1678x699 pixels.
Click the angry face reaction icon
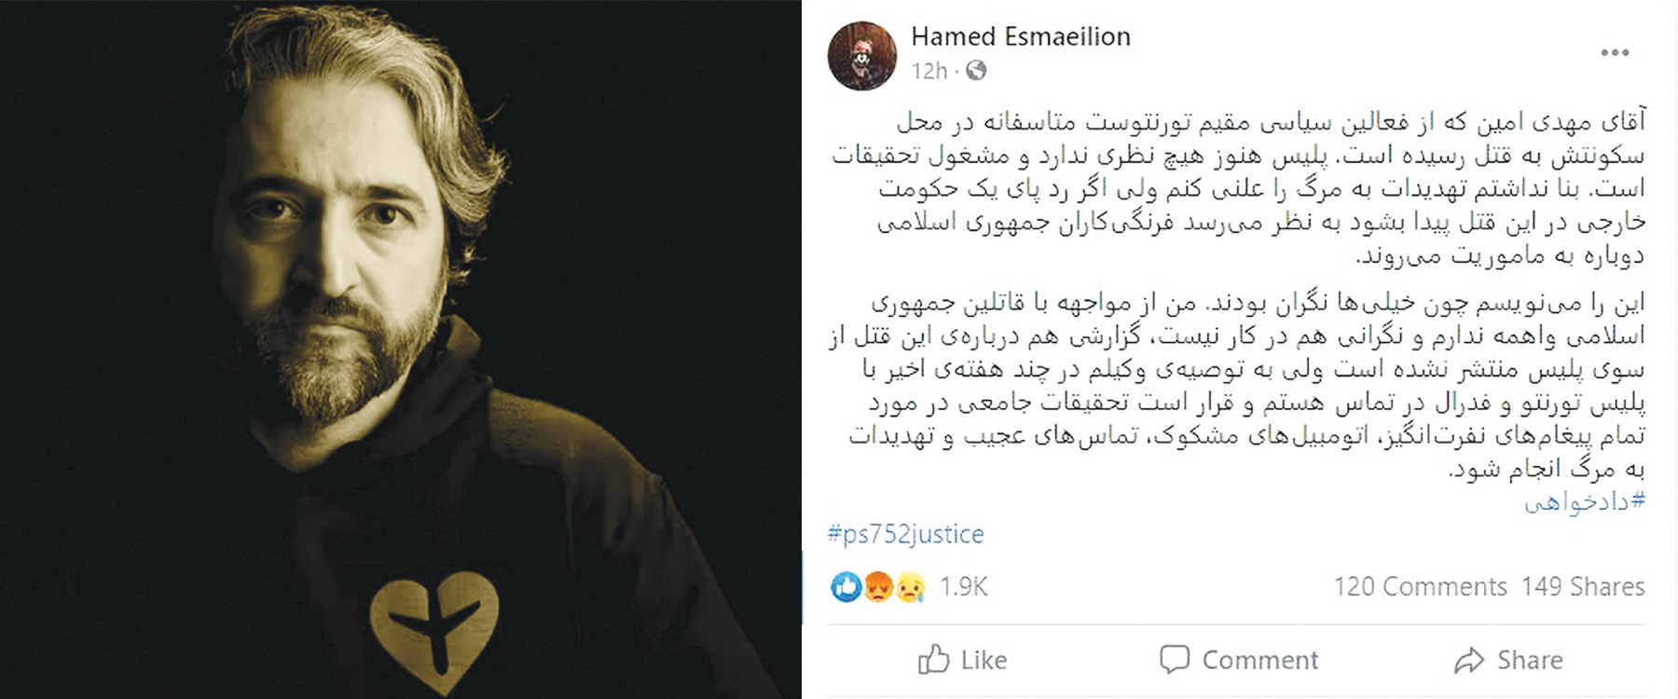pos(878,586)
